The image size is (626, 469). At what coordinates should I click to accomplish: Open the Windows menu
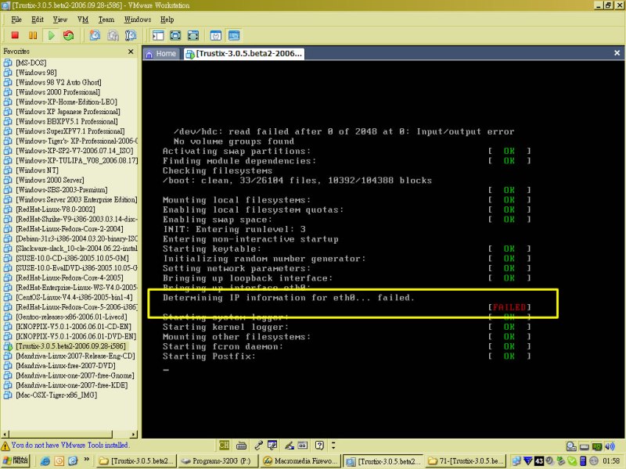click(138, 20)
